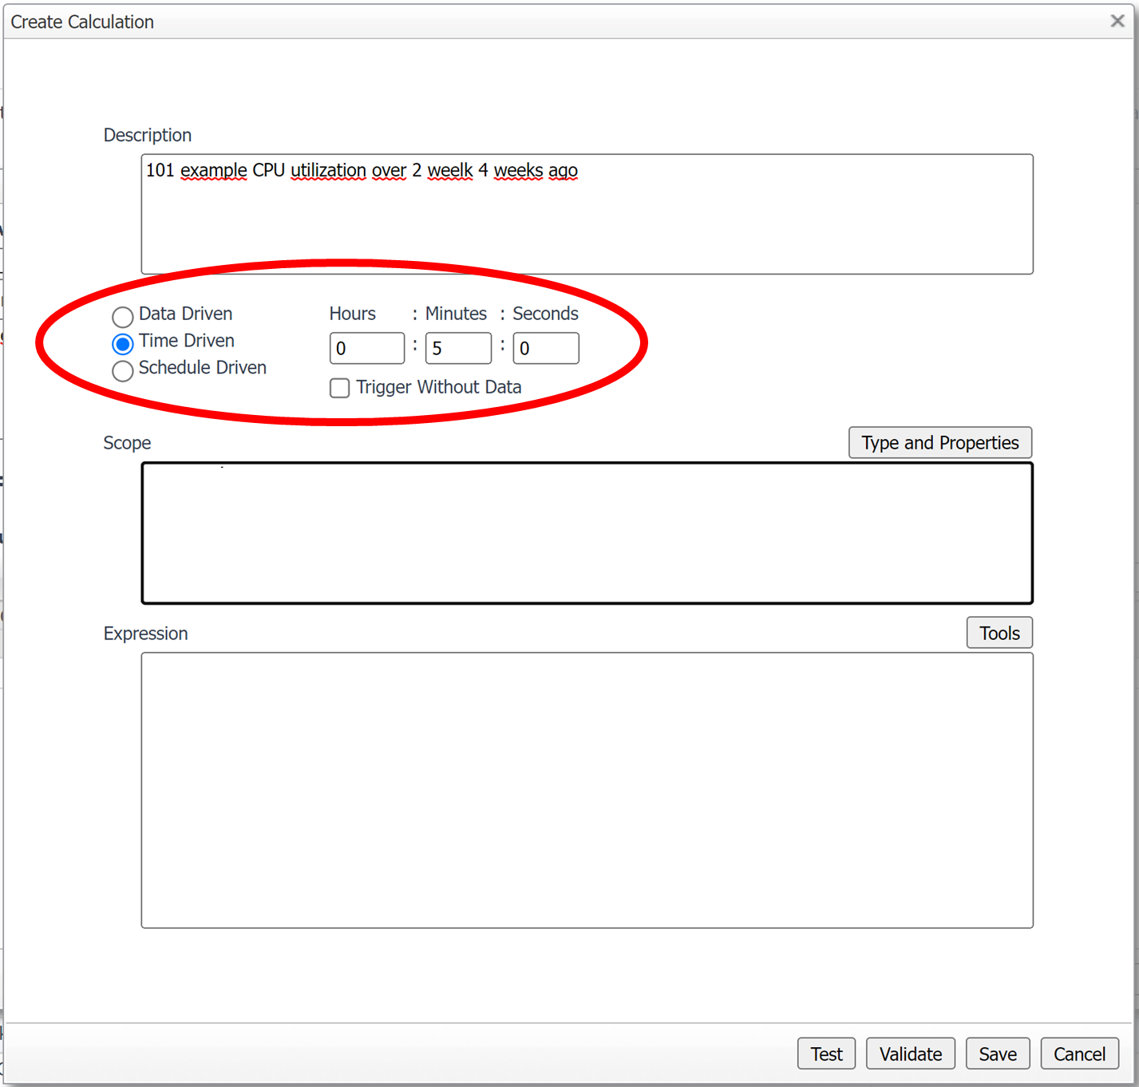
Task: Click the word "utilization" in the description
Action: (x=328, y=171)
